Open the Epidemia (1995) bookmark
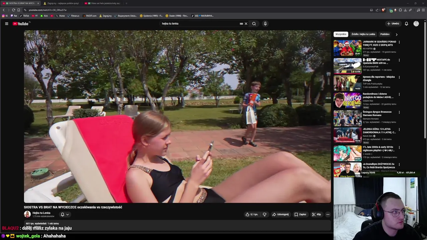Image resolution: width=427 pixels, height=240 pixels. tap(151, 16)
